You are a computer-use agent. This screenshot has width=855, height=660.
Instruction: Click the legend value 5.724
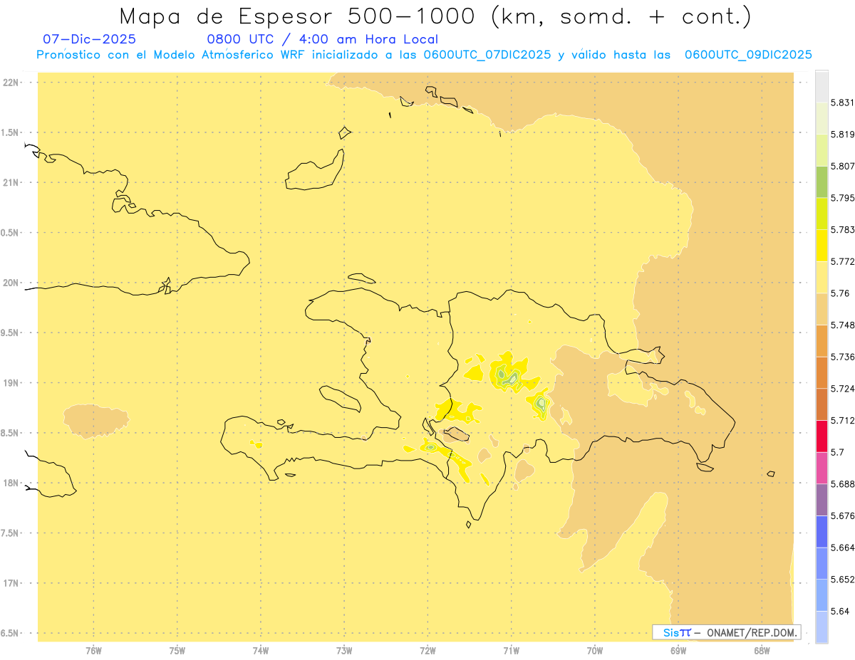pyautogui.click(x=843, y=389)
